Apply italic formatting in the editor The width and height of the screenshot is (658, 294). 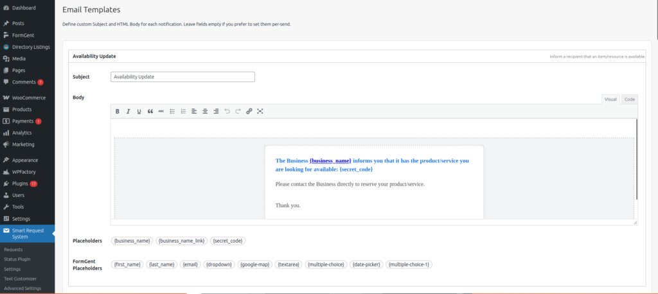coord(129,111)
